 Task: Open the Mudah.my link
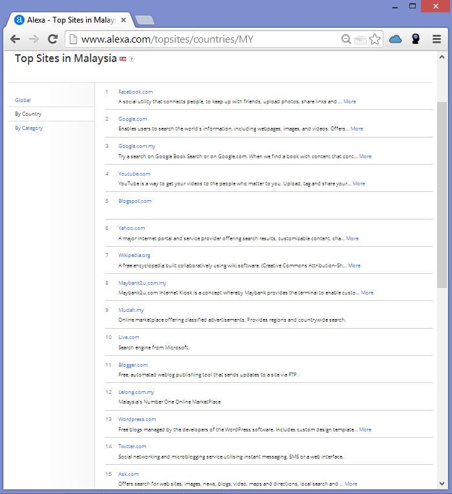[131, 310]
